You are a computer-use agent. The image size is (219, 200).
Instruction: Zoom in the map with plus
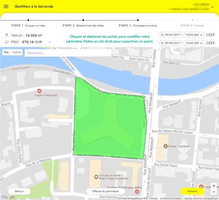(214, 186)
